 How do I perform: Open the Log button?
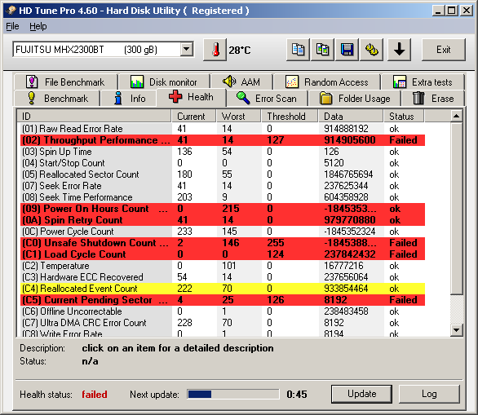pos(429,394)
